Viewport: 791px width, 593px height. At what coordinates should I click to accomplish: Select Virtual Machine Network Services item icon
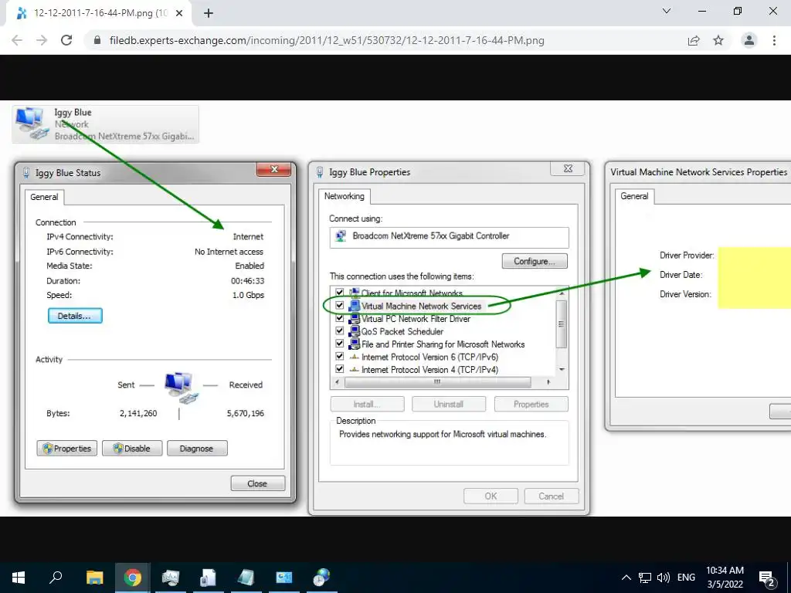(x=354, y=306)
